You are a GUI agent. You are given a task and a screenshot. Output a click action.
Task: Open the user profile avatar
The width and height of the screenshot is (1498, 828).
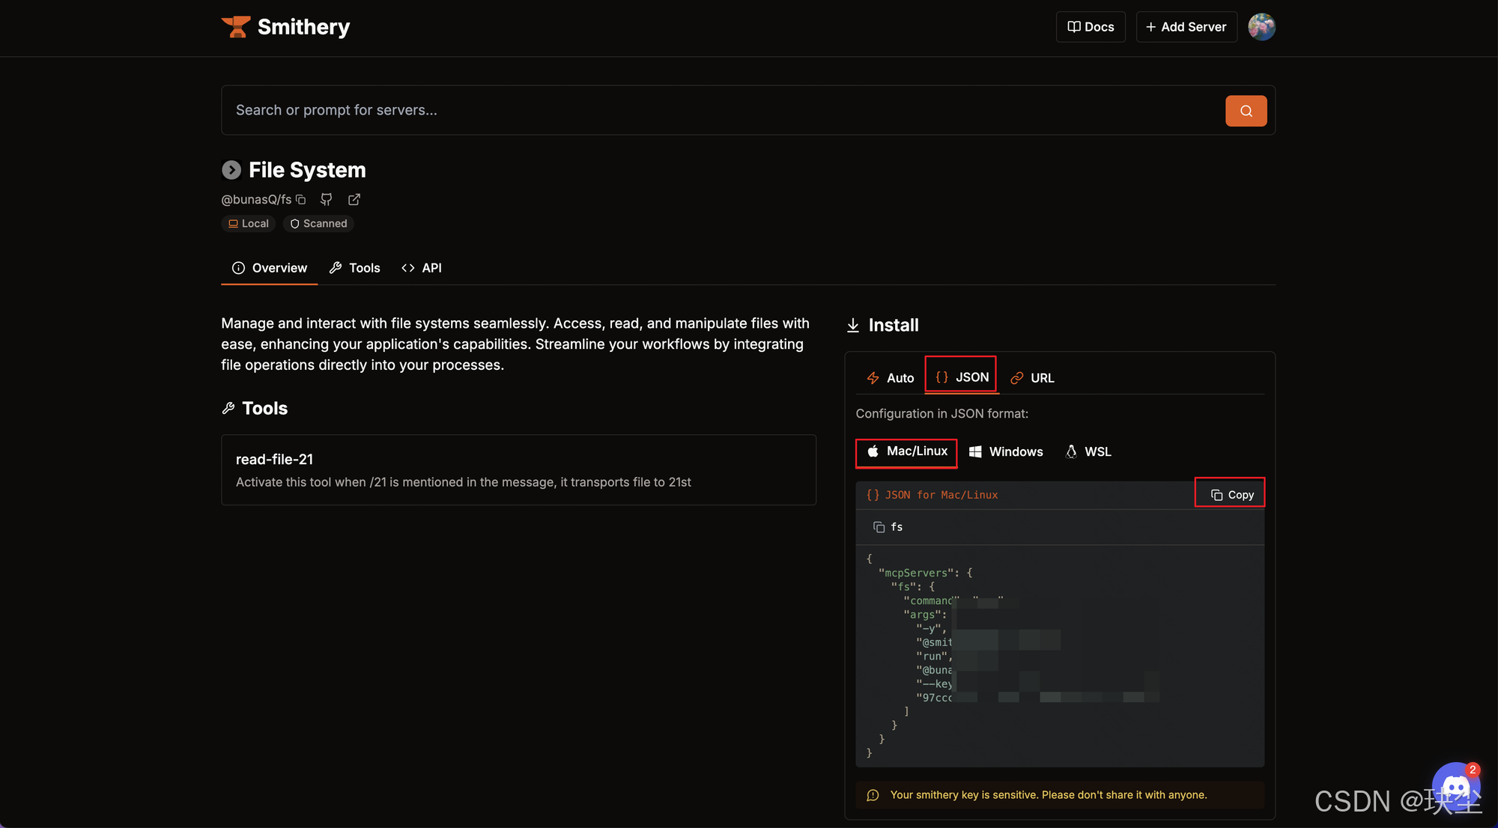[x=1261, y=27]
